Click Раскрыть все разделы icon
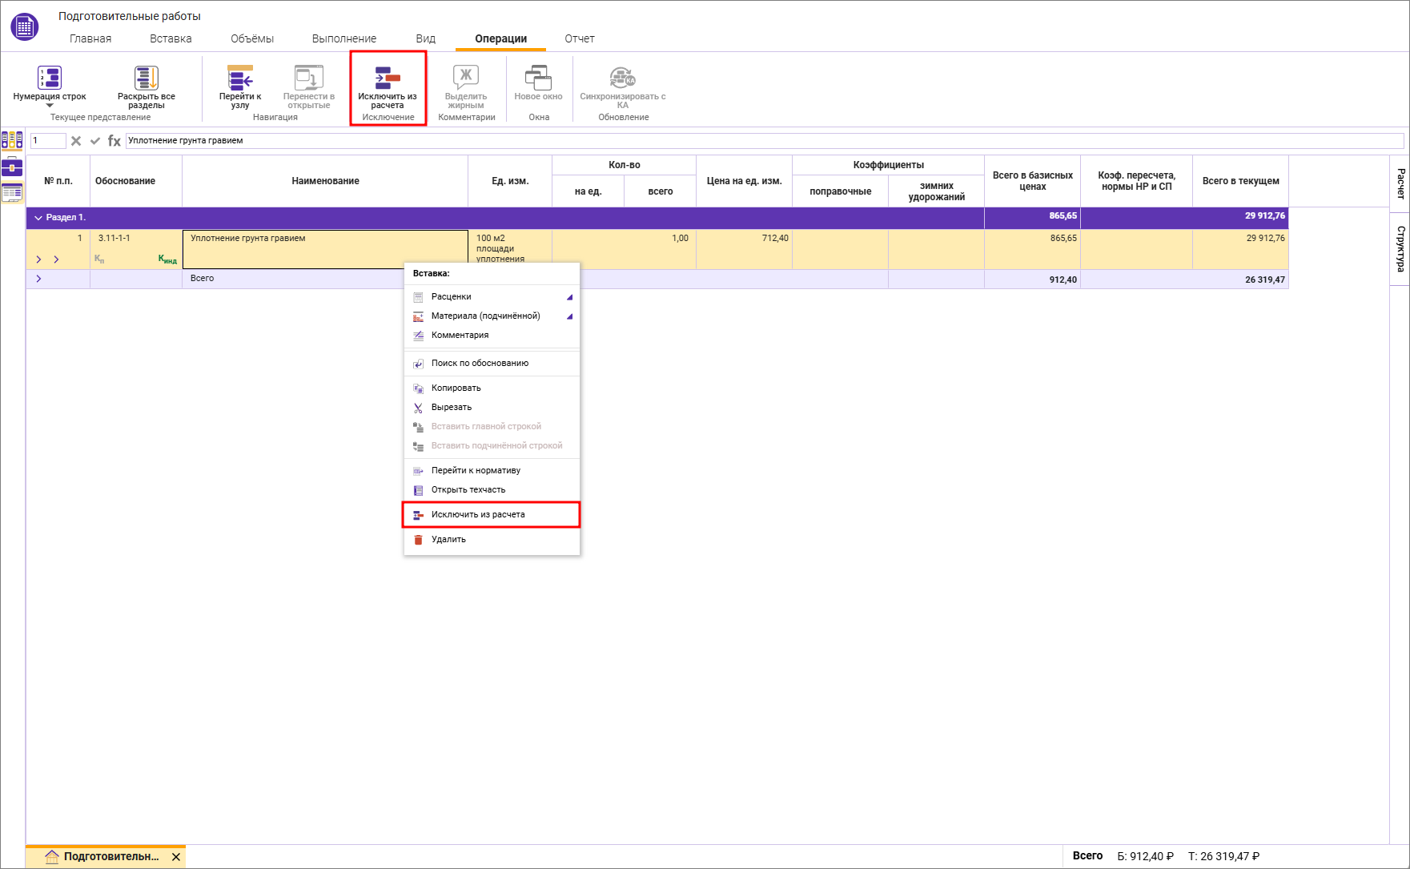The image size is (1410, 869). click(146, 78)
